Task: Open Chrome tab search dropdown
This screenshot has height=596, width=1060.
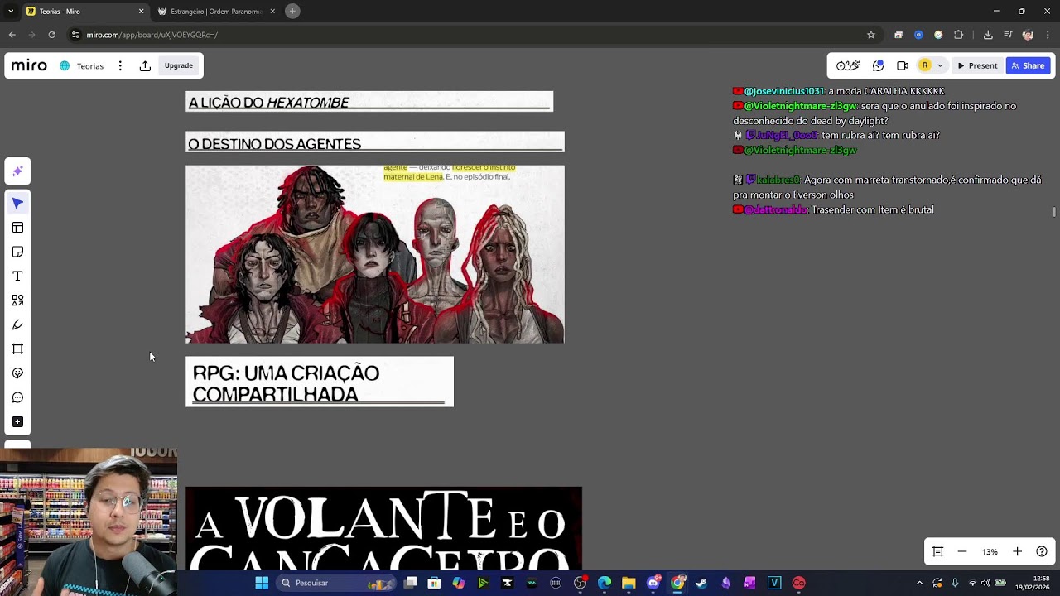Action: 10,12
